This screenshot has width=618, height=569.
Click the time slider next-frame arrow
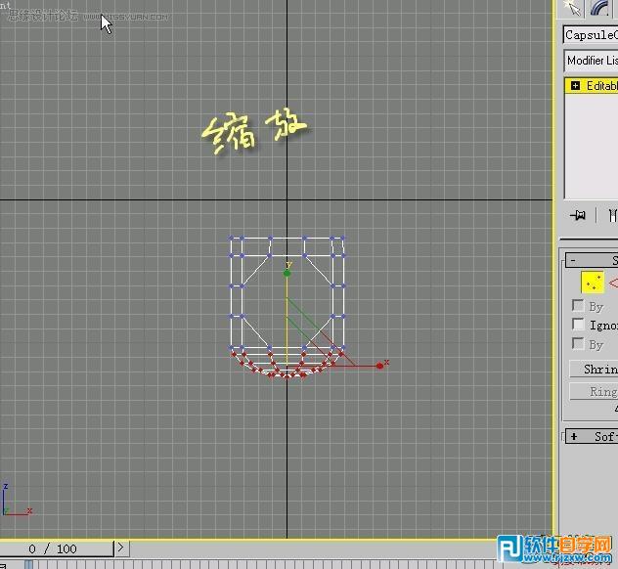click(x=121, y=548)
